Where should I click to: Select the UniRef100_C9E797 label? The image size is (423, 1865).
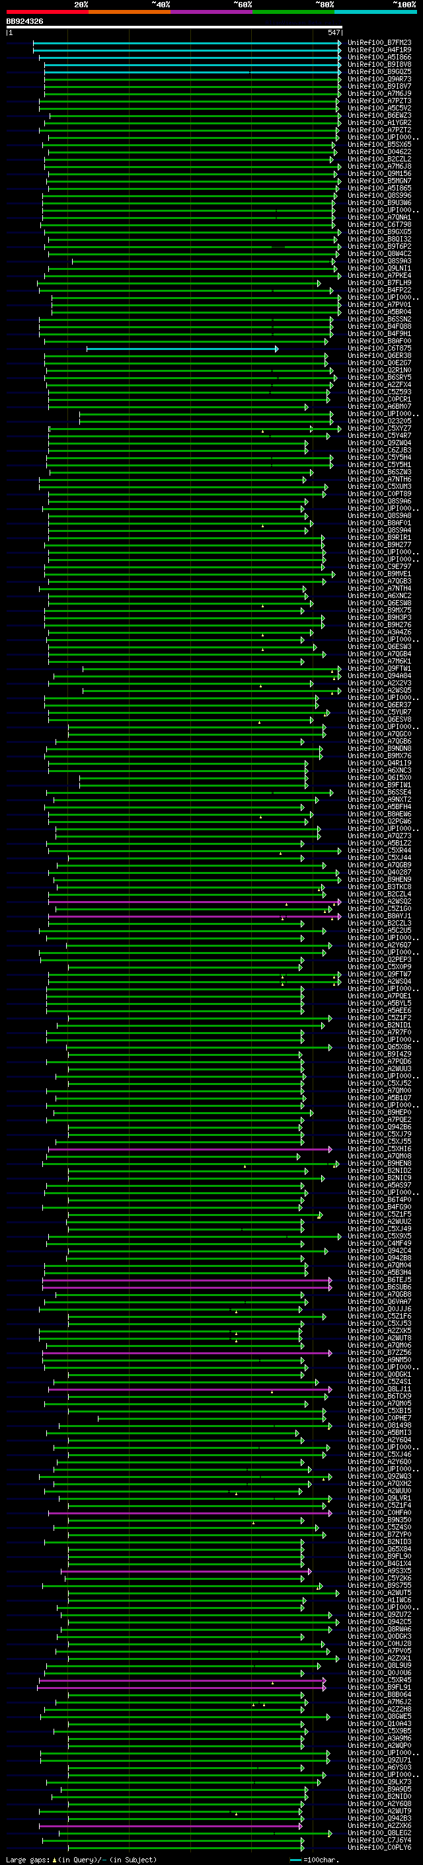point(379,567)
